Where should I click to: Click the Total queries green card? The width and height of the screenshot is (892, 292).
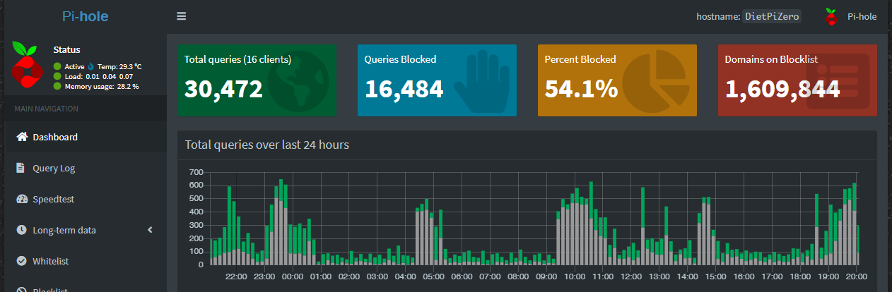[257, 80]
